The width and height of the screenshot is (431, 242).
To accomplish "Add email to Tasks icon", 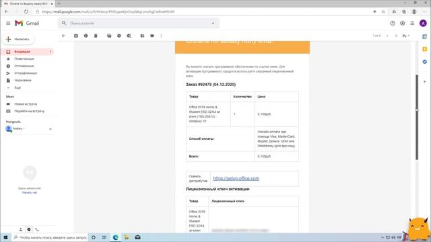I will click(129, 36).
